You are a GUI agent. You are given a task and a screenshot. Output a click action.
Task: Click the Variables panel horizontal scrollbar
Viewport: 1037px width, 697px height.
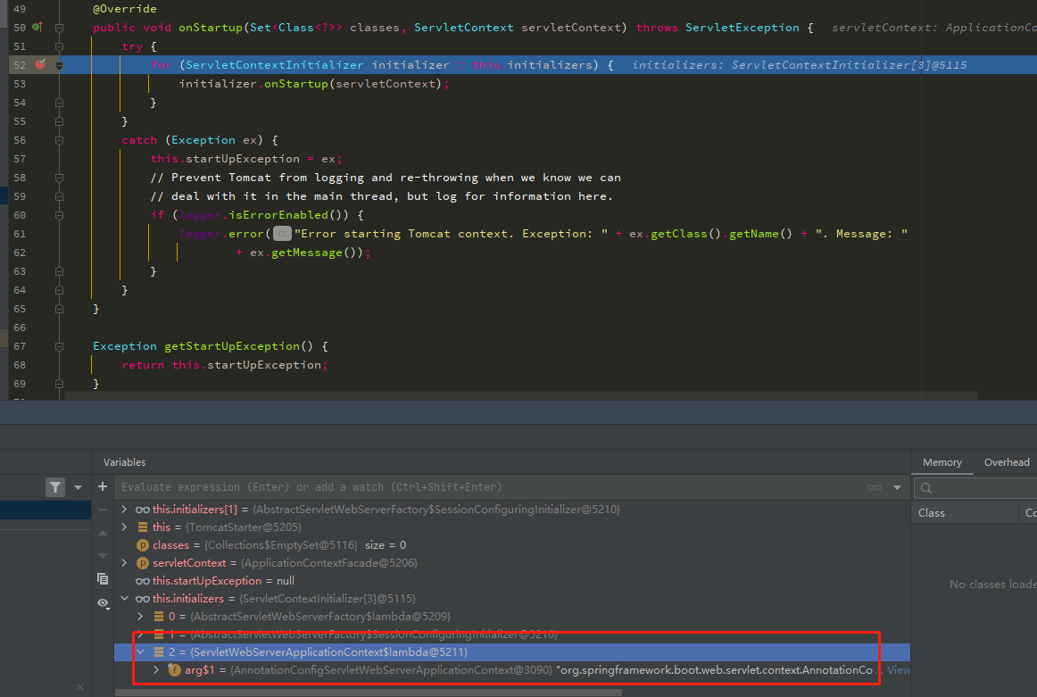click(x=369, y=693)
